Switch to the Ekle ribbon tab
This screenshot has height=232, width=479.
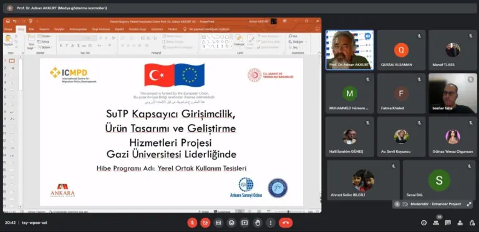[x=31, y=29]
